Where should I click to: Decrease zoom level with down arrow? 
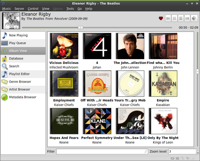click(198, 153)
